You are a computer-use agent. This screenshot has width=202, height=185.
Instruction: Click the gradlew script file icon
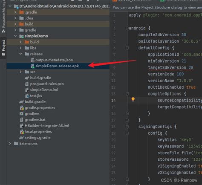(x=21, y=114)
